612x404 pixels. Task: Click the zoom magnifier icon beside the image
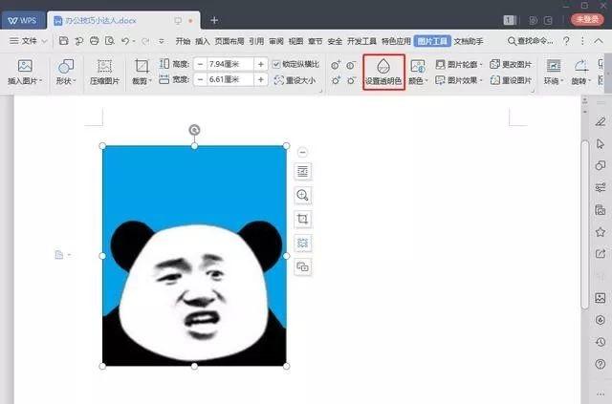pyautogui.click(x=303, y=195)
